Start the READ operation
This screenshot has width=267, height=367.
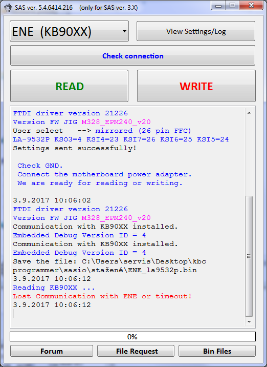tap(70, 86)
